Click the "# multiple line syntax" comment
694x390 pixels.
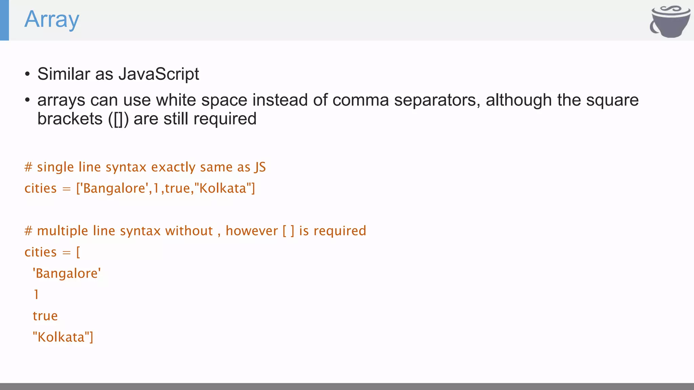(195, 231)
